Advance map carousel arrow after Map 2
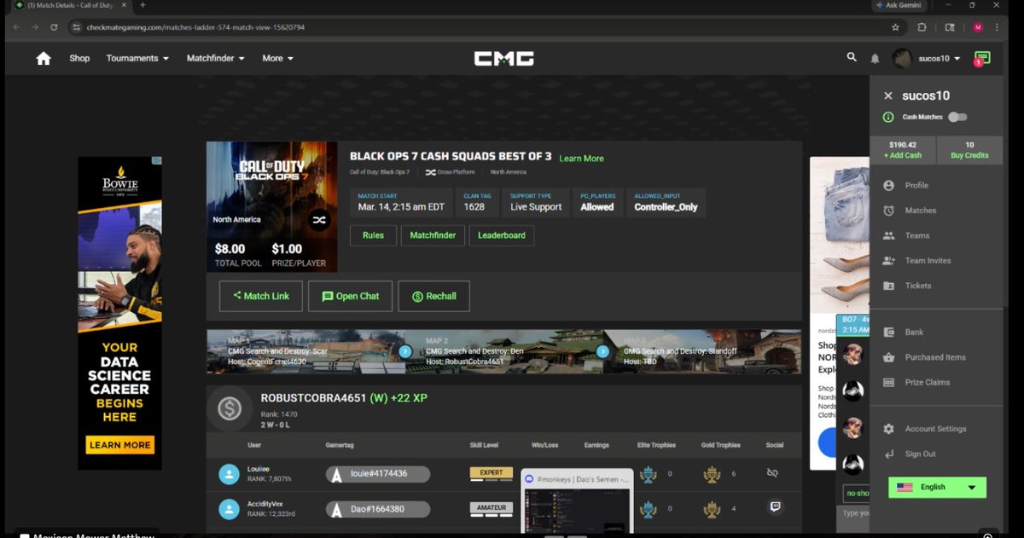This screenshot has height=538, width=1024. click(602, 351)
